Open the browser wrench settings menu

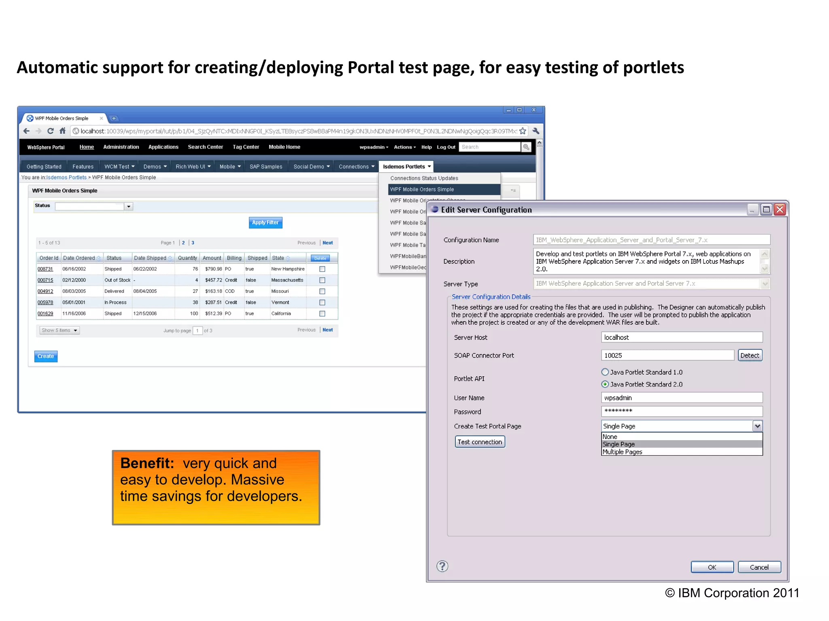(536, 131)
